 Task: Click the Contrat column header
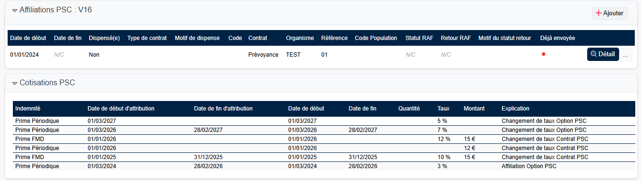(x=258, y=38)
